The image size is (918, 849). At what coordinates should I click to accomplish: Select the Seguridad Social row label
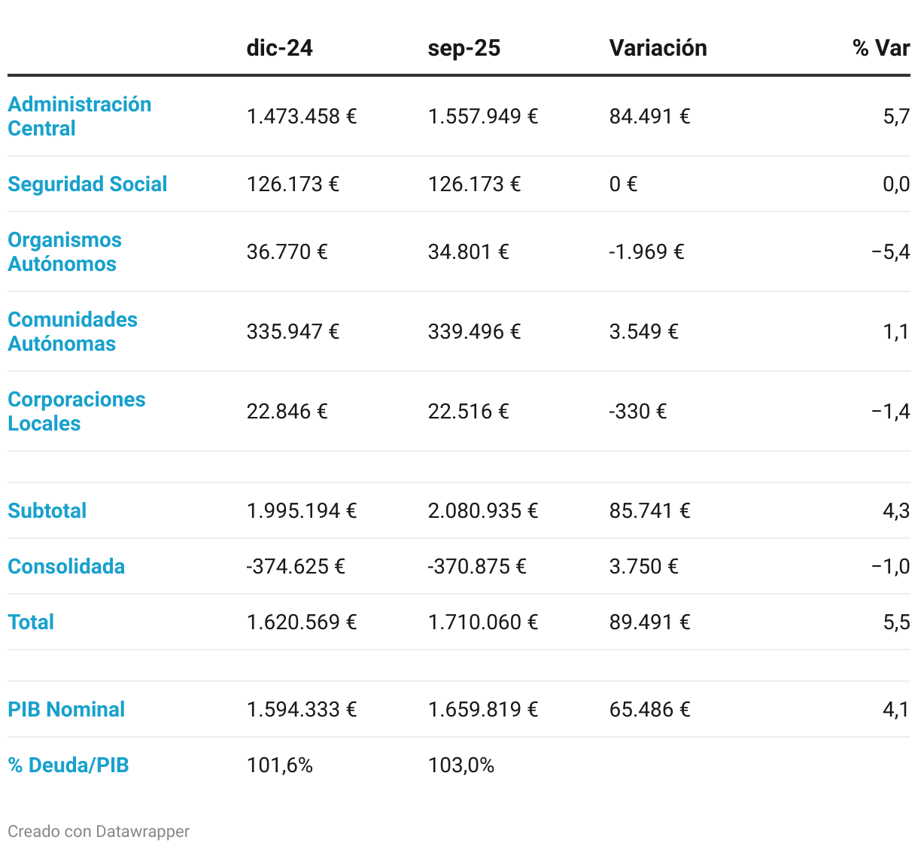(87, 184)
